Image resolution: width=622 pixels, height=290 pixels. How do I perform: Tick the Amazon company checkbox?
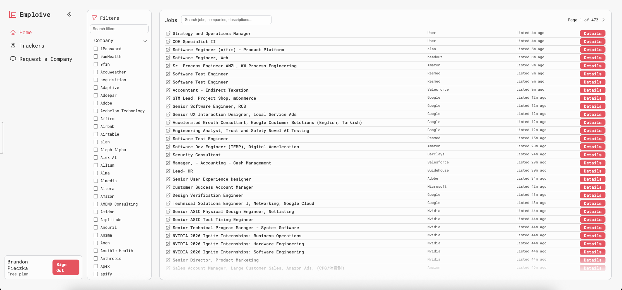[x=96, y=196]
